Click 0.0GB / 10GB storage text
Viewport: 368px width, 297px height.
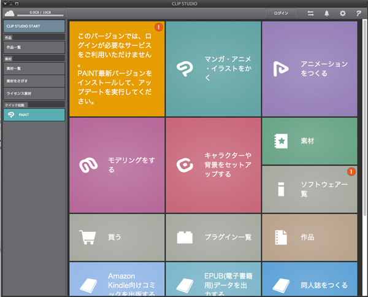click(40, 12)
